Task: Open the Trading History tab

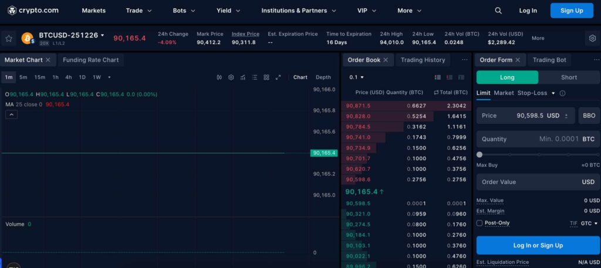Action: pyautogui.click(x=423, y=60)
